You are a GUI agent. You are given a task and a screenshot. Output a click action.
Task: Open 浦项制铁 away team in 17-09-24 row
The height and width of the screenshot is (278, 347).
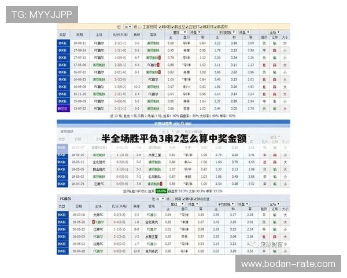click(x=153, y=50)
